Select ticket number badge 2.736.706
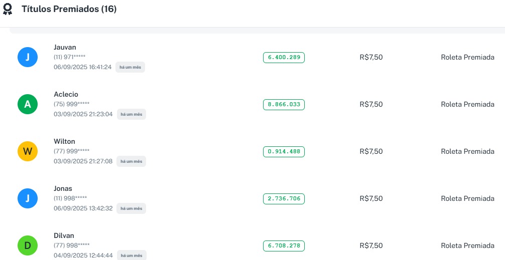The height and width of the screenshot is (260, 505). 284,199
